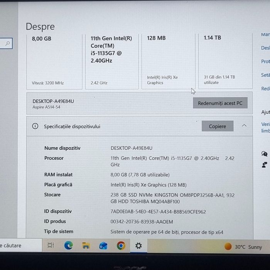Click the ID dispozitiv value 7AD0E0AB
The height and width of the screenshot is (270, 270).
[158, 212]
